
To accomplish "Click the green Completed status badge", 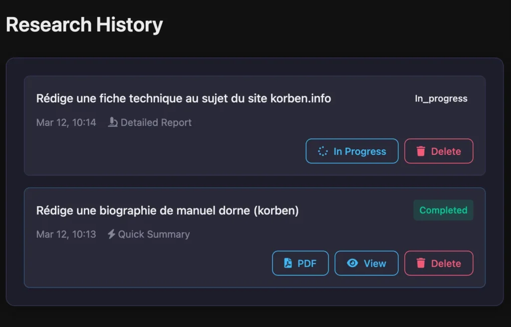I will tap(443, 210).
